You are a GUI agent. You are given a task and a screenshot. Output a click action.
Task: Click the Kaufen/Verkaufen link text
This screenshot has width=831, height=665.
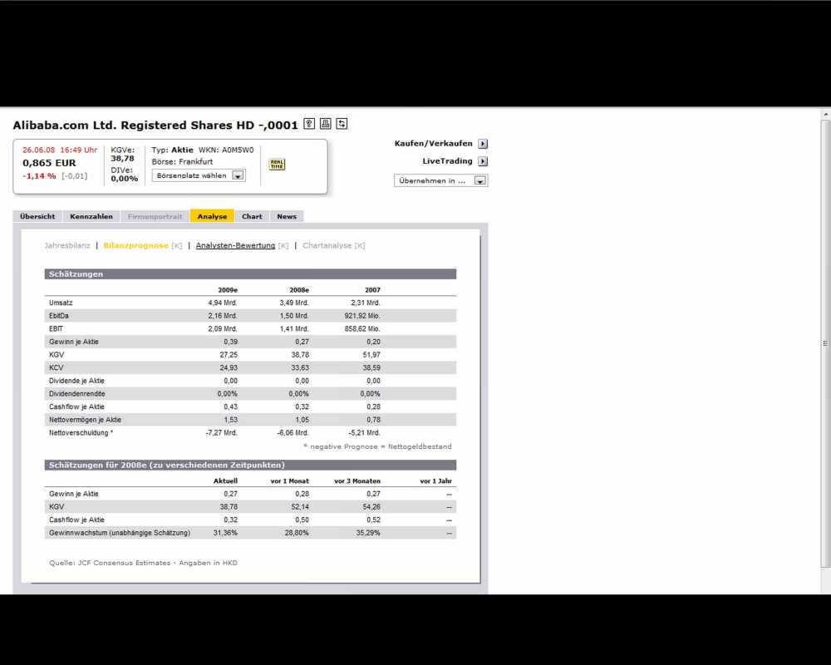coord(433,144)
